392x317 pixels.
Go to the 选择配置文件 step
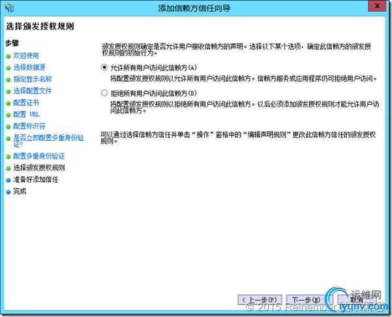(x=33, y=91)
